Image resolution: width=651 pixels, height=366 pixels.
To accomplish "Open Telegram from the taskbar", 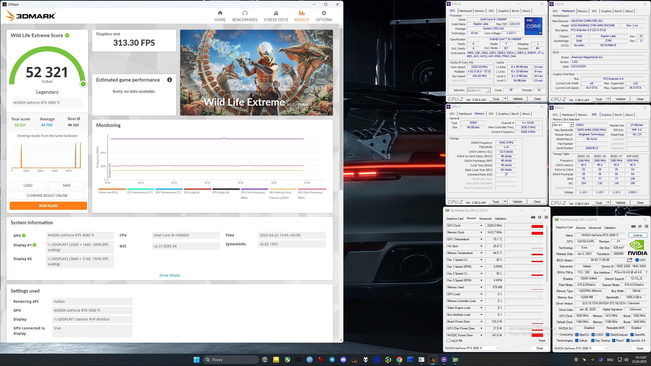I will coord(332,359).
